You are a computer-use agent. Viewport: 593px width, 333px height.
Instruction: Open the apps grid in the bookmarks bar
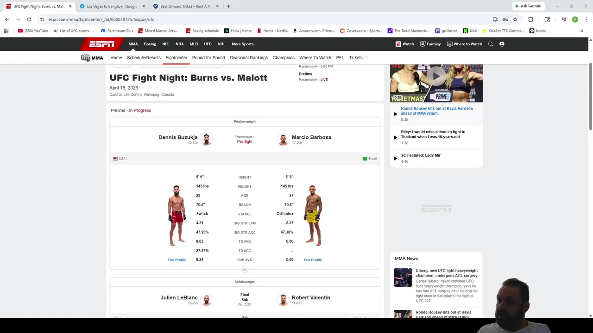(x=6, y=31)
